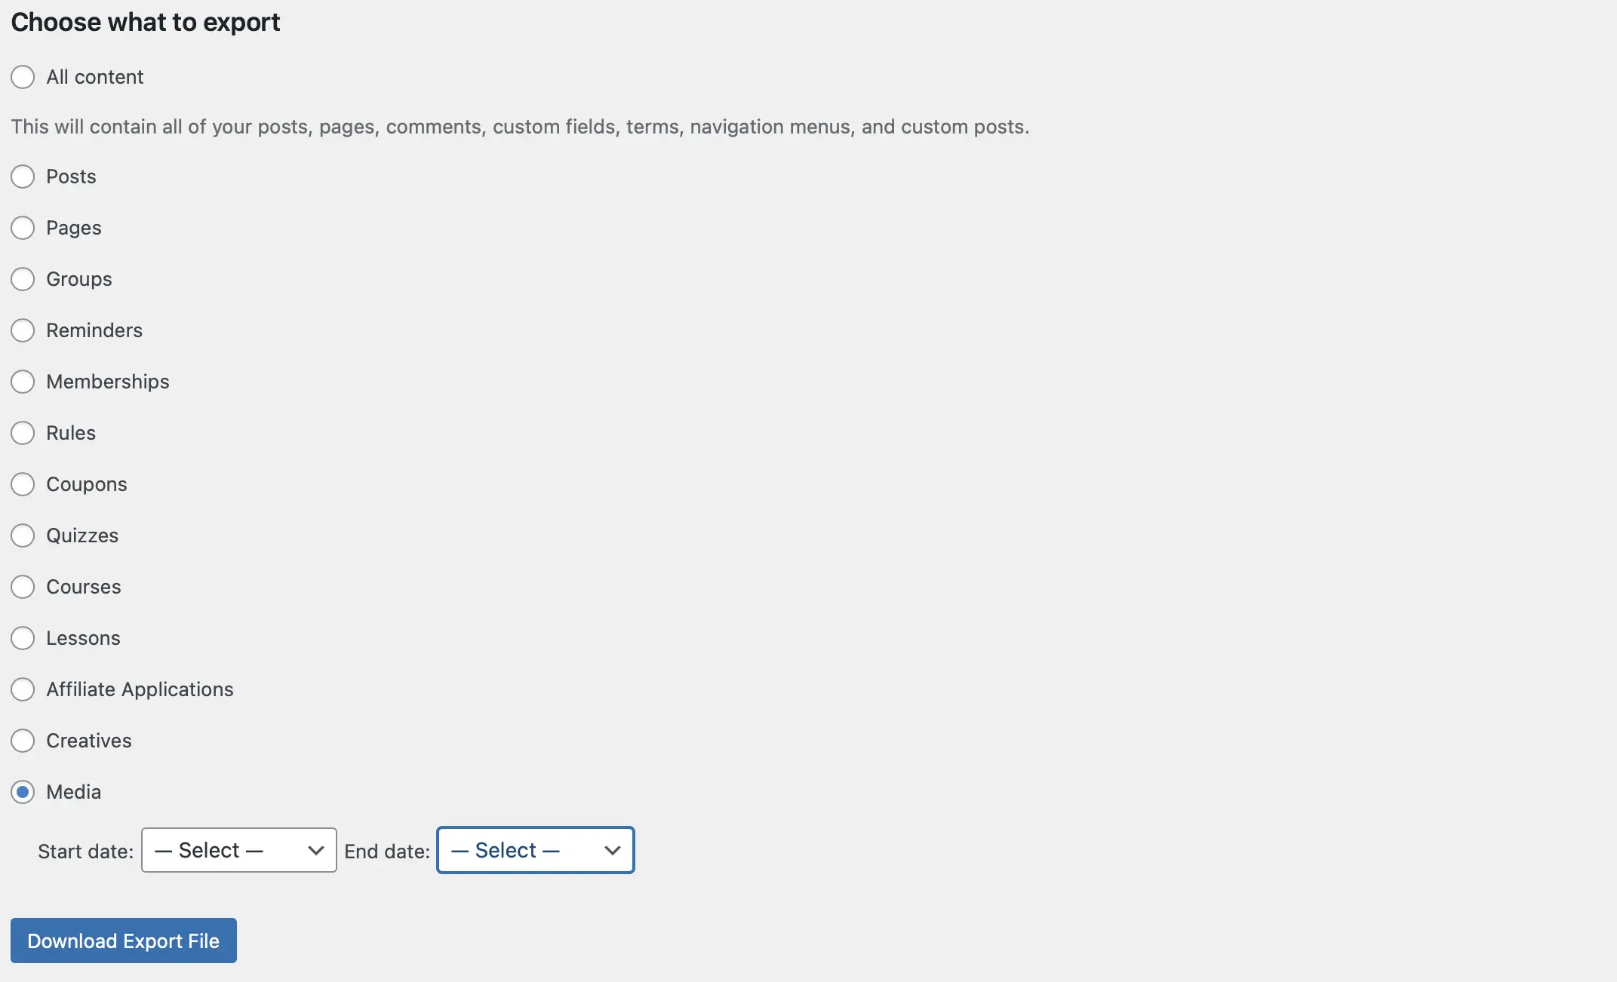This screenshot has width=1617, height=982.
Task: Select the Rules export option
Action: pyautogui.click(x=22, y=431)
